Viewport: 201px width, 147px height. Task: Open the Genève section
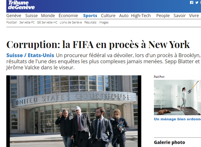(14, 16)
